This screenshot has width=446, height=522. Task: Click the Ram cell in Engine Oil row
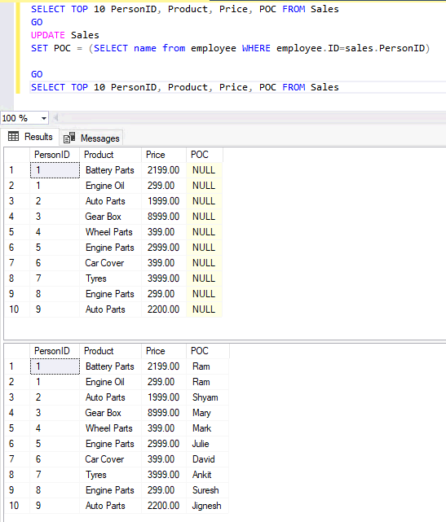[208, 382]
